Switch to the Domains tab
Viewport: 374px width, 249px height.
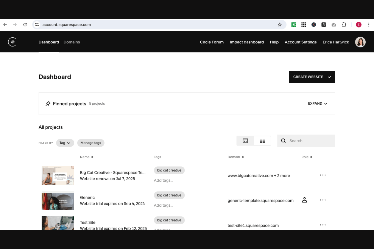coord(72,42)
